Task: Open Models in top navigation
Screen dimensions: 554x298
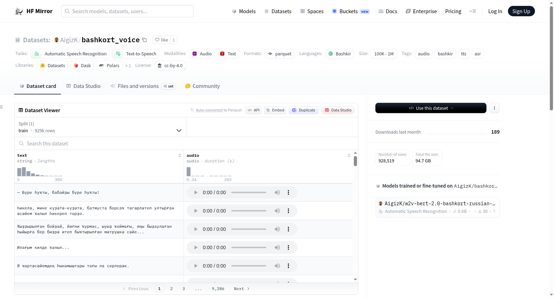Action: pos(243,11)
